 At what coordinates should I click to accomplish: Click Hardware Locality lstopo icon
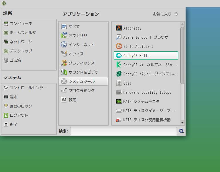[119, 92]
